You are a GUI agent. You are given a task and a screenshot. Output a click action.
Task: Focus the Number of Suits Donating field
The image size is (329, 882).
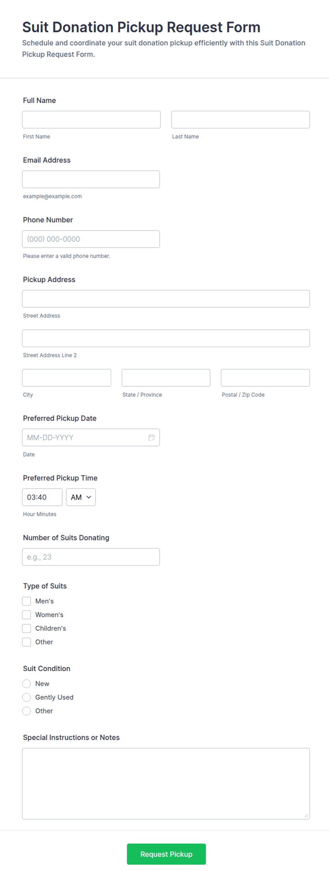[91, 557]
